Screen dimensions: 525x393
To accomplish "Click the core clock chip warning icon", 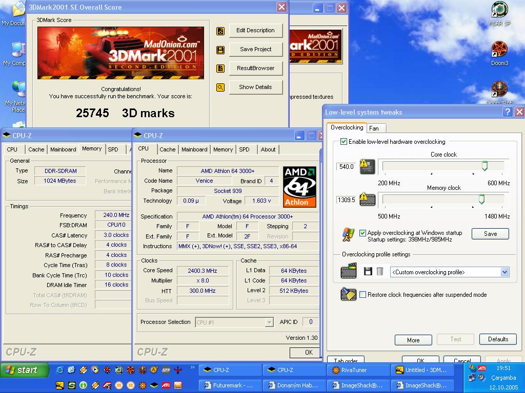I will point(367,166).
